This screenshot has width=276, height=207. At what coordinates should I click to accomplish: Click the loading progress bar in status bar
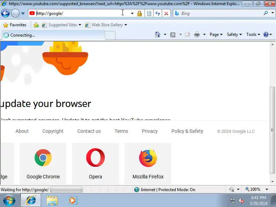[66, 189]
